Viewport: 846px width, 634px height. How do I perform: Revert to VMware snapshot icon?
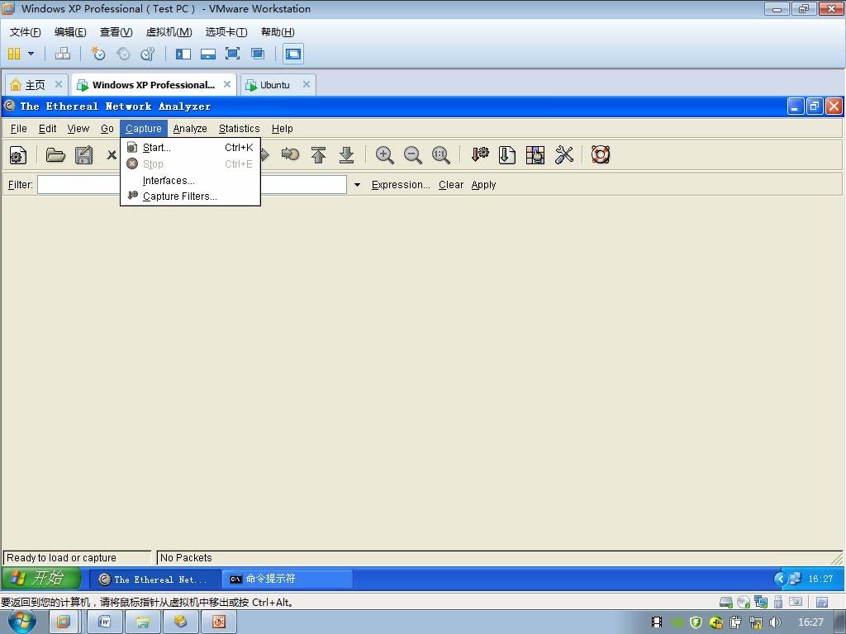click(123, 54)
